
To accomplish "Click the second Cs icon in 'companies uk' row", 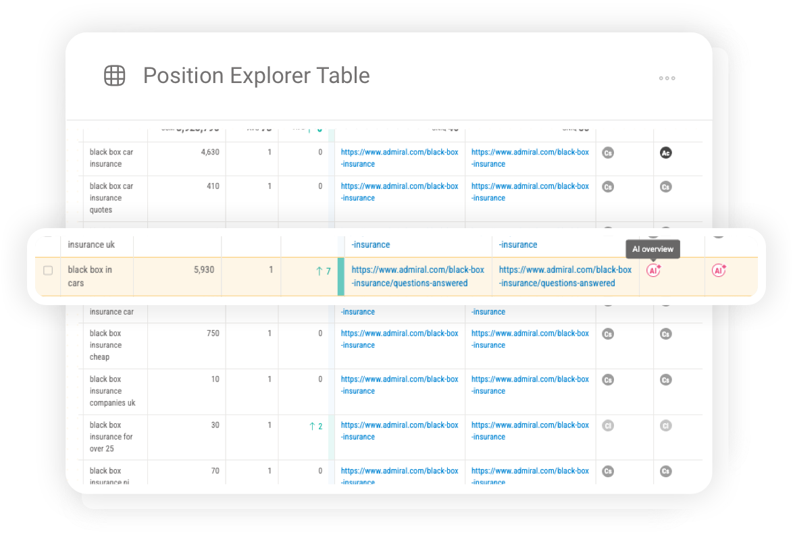I will 665,379.
